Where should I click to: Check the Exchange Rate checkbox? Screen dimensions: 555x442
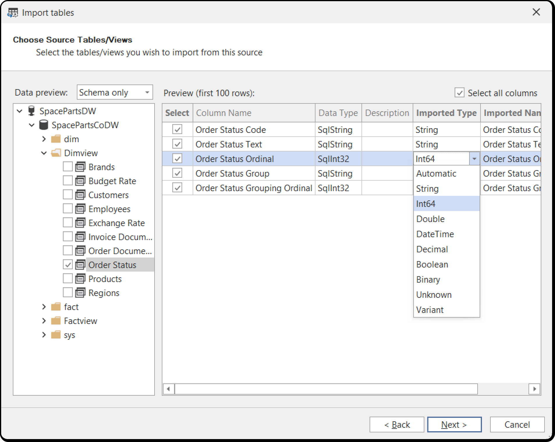(68, 223)
